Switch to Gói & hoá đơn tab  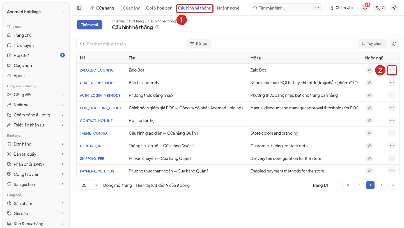(x=159, y=8)
